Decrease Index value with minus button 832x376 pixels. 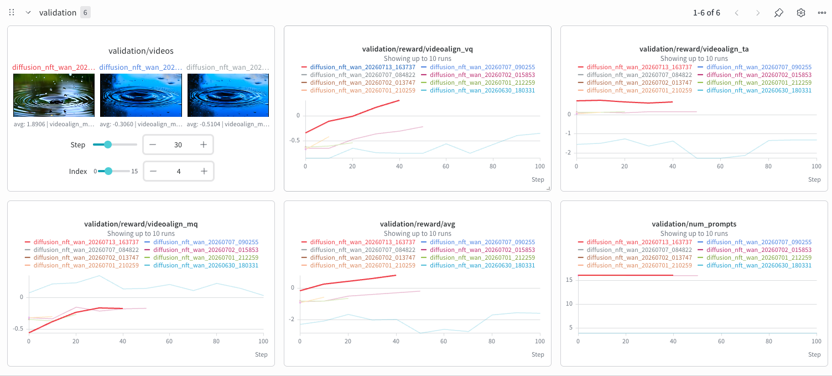pyautogui.click(x=153, y=171)
